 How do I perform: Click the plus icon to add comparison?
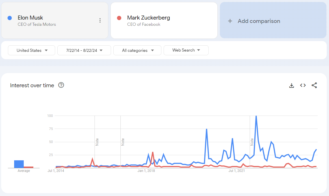230,21
